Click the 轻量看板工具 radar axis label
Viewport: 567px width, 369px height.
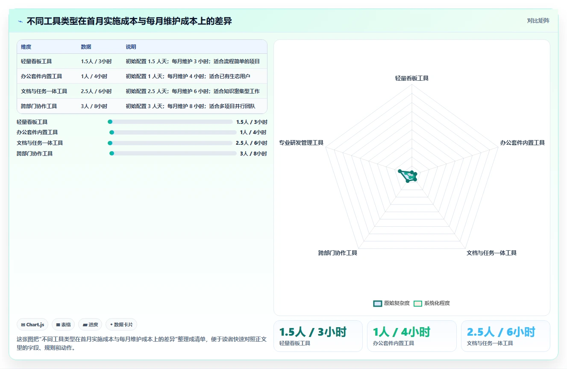click(412, 78)
